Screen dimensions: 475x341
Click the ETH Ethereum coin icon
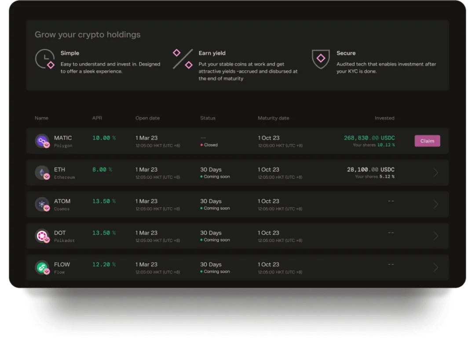click(x=42, y=173)
